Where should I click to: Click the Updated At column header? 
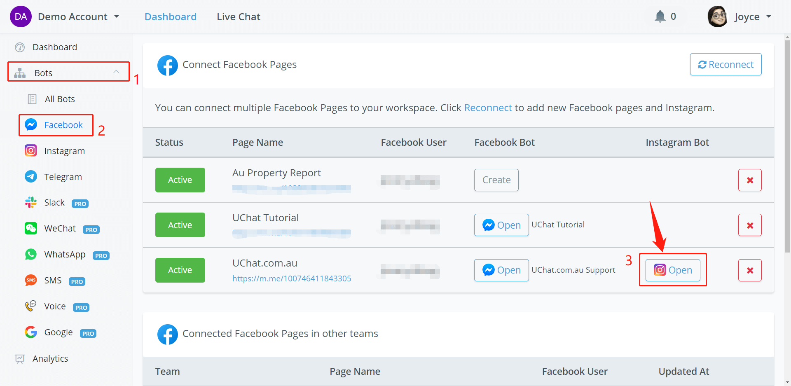coord(684,372)
